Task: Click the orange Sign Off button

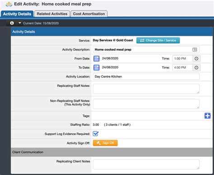Action: (105, 143)
